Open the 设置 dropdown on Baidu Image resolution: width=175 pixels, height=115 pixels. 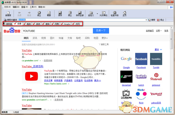[159, 31]
